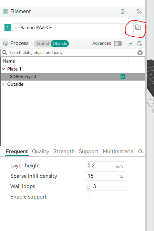
Task: Collapse the Plate 1 tree node
Action: [x=3, y=69]
